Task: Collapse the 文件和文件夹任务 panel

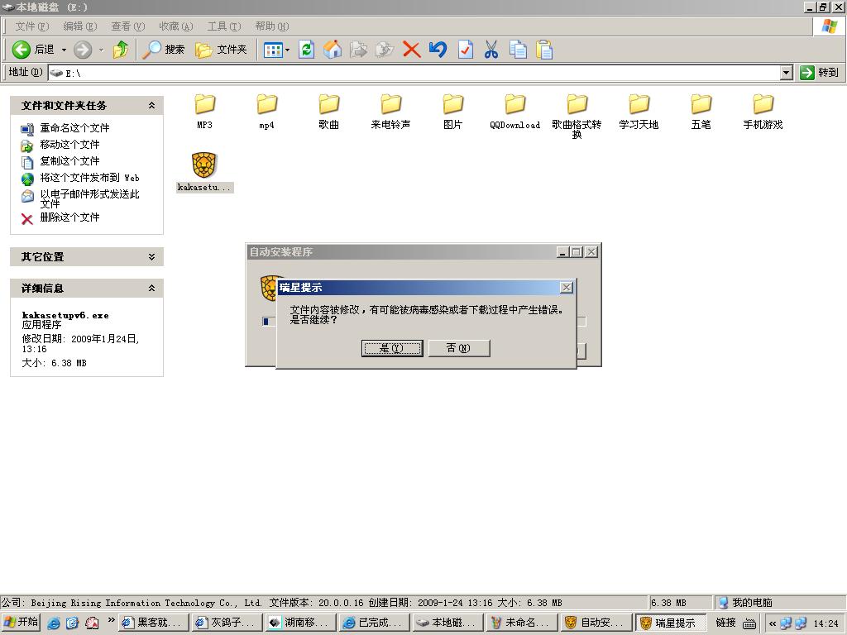Action: tap(151, 106)
